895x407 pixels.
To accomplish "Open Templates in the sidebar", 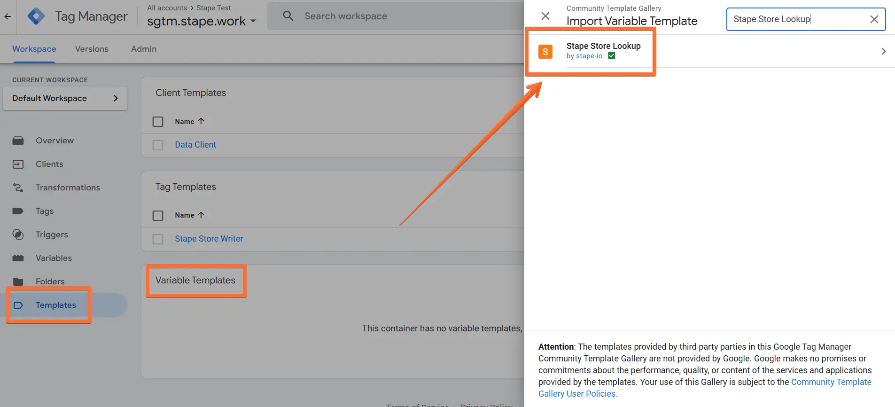I will 55,305.
